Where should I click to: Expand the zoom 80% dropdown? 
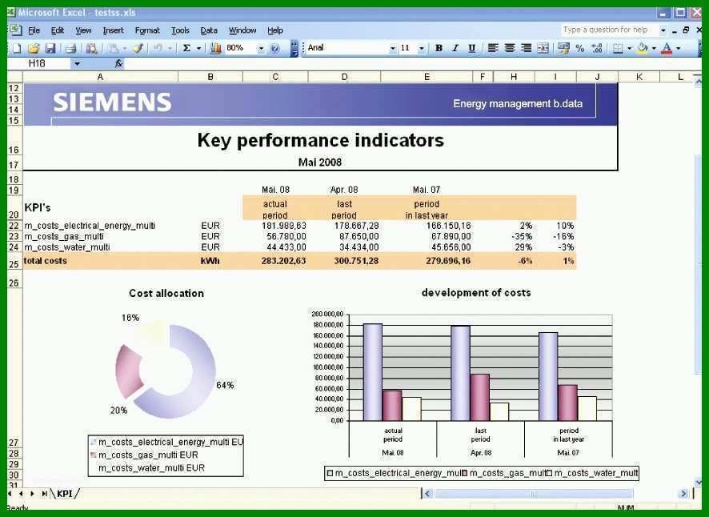click(x=261, y=48)
